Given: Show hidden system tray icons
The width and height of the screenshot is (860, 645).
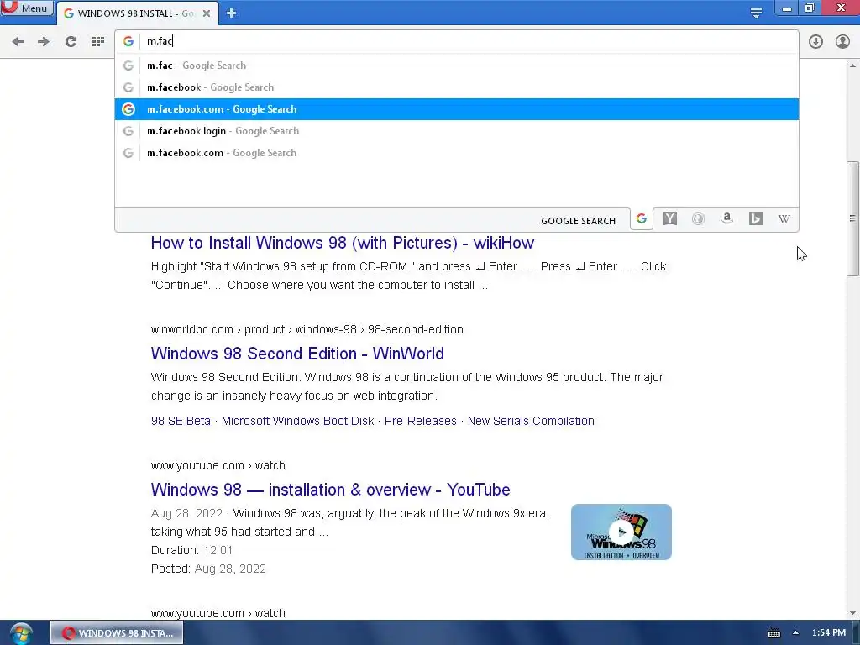Looking at the screenshot, I should (795, 633).
